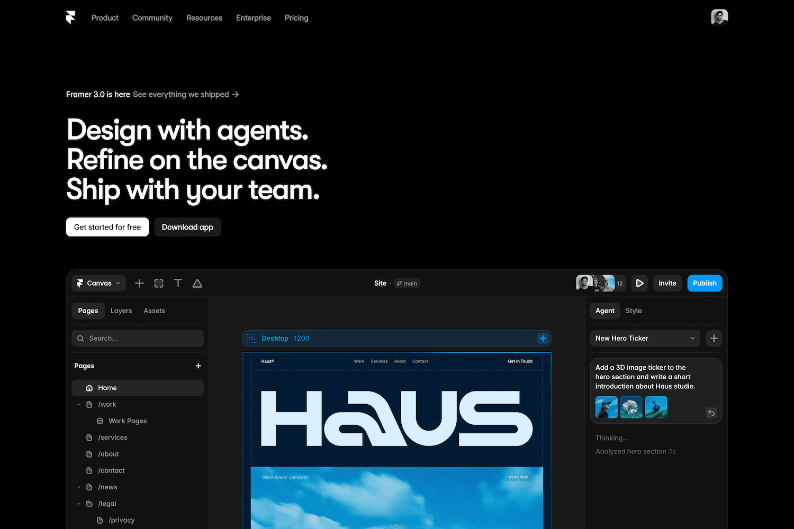
Task: Open the main branch selector
Action: pos(407,284)
